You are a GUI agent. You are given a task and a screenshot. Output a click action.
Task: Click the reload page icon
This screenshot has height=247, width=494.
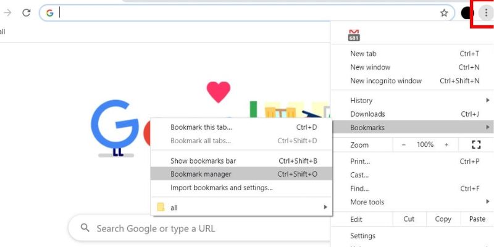point(26,12)
